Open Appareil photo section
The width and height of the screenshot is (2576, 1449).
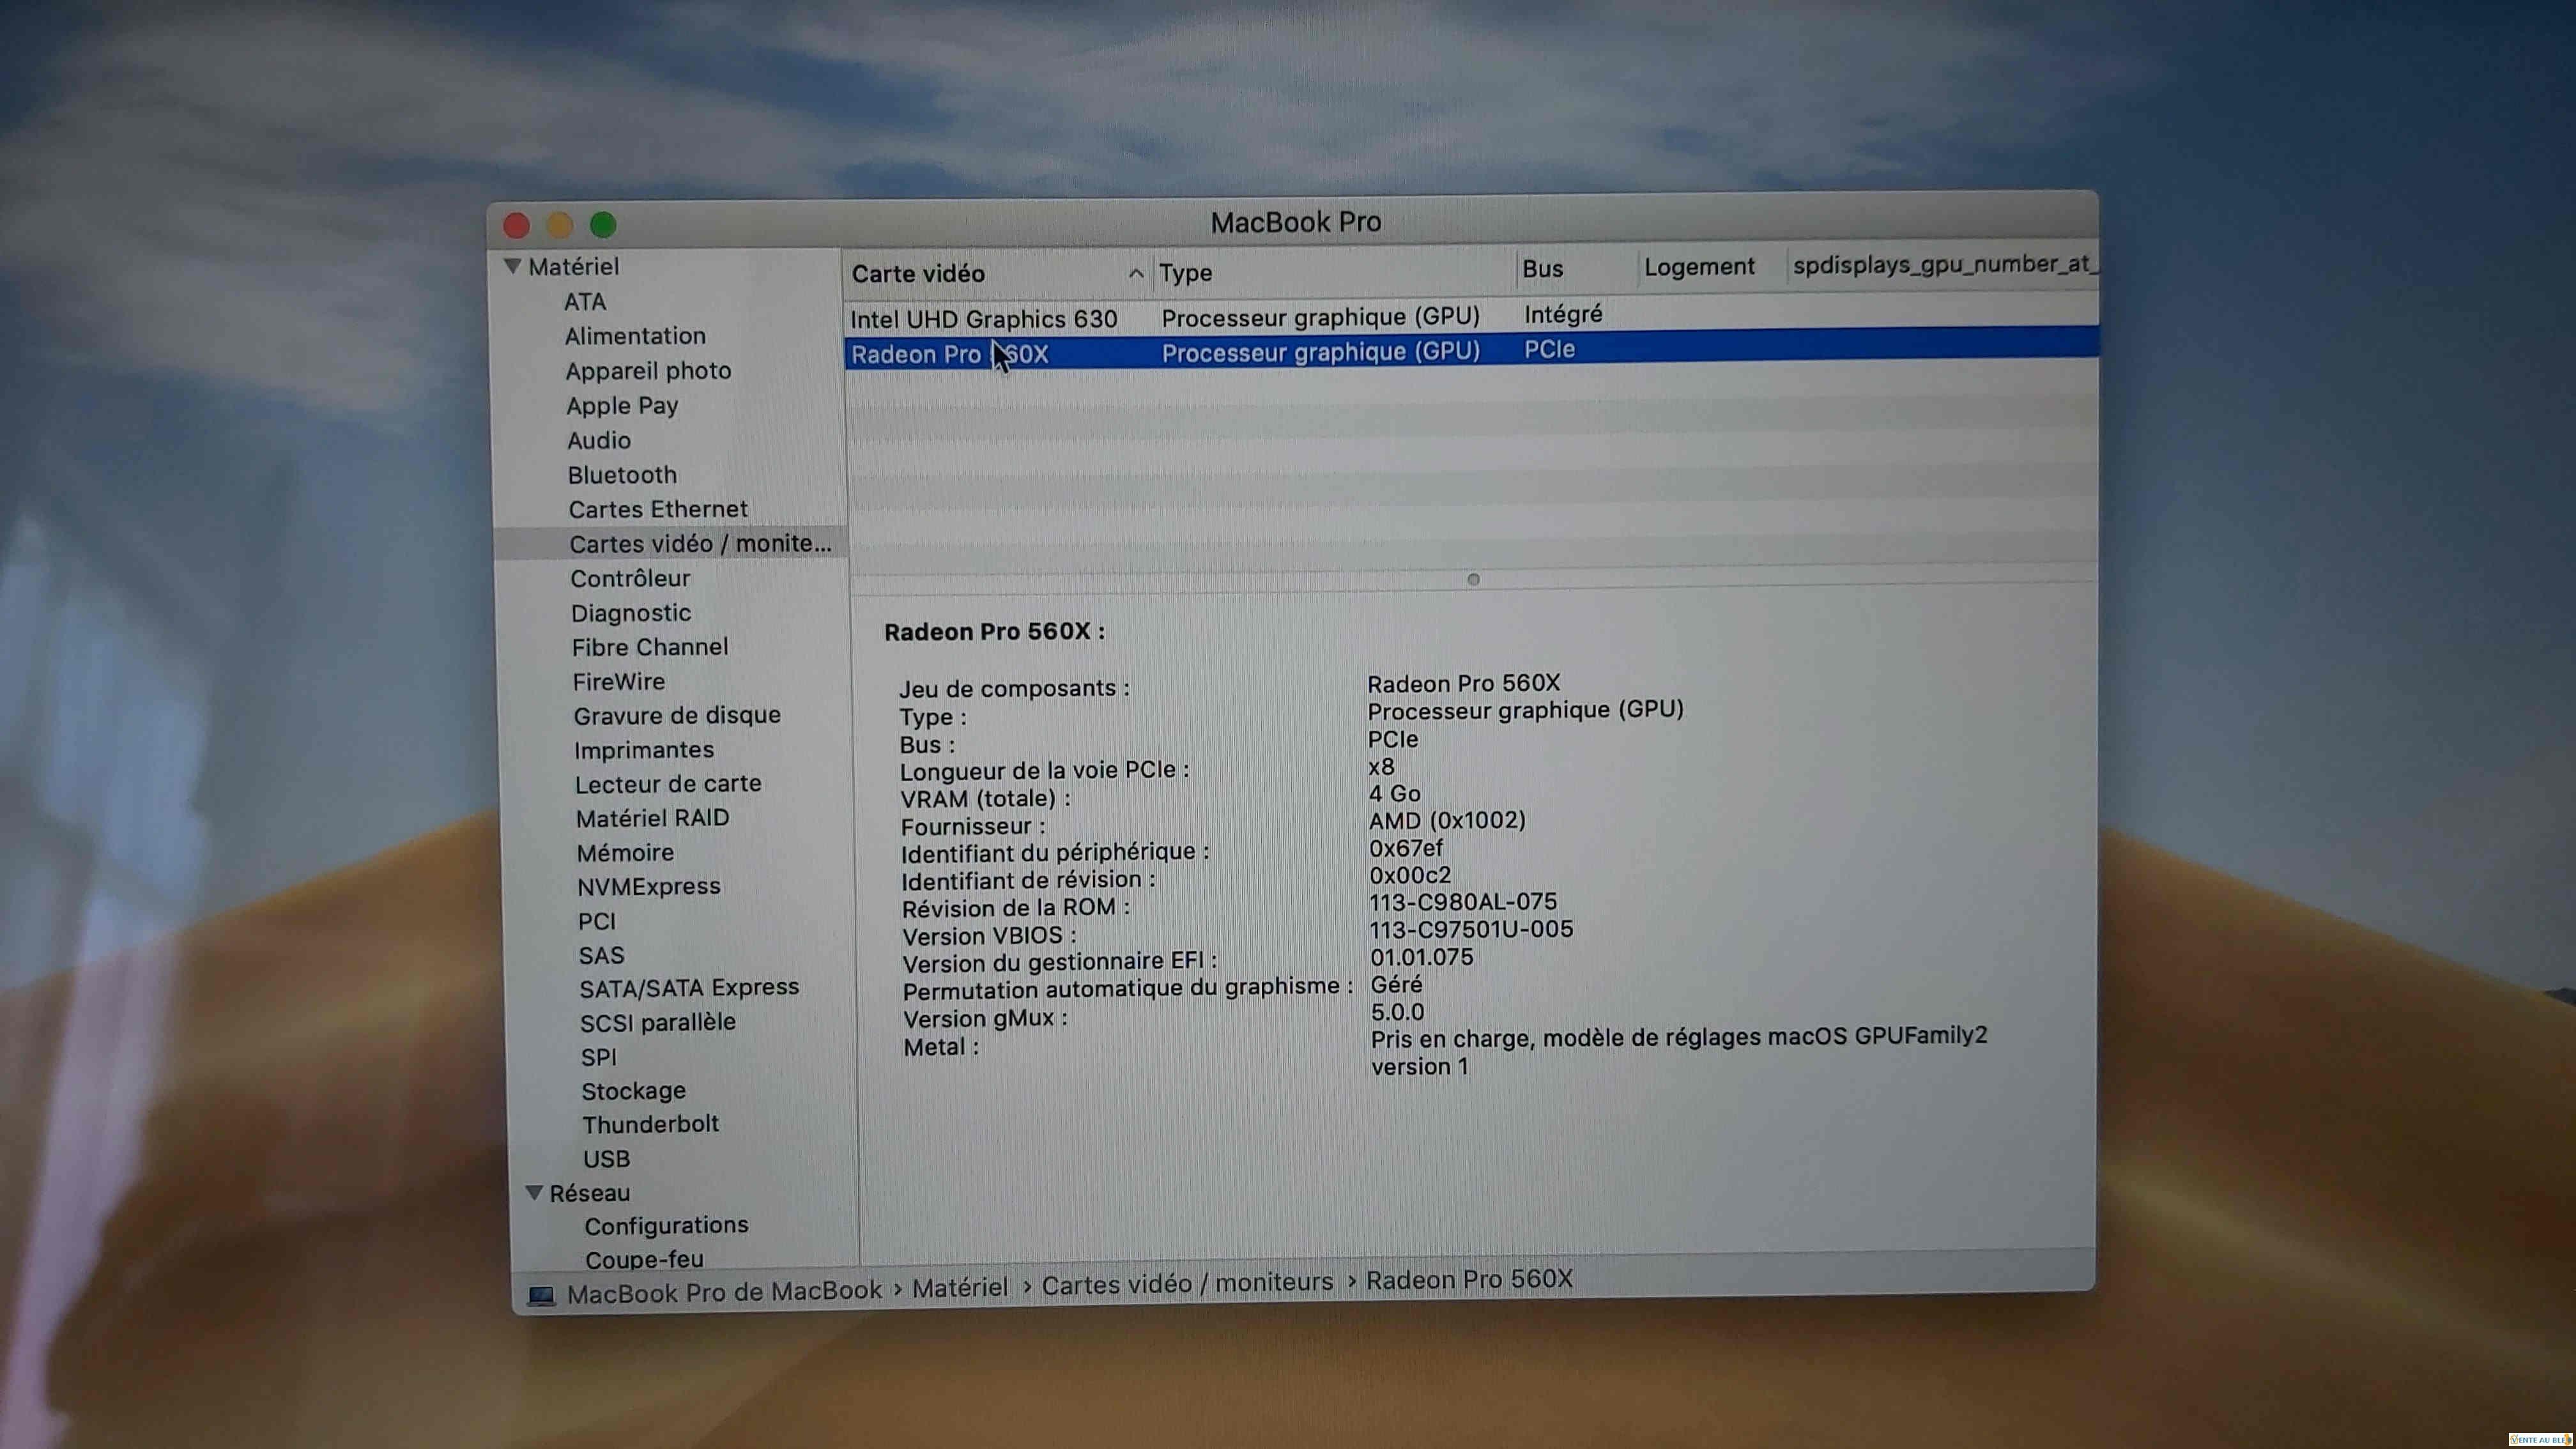(x=648, y=371)
